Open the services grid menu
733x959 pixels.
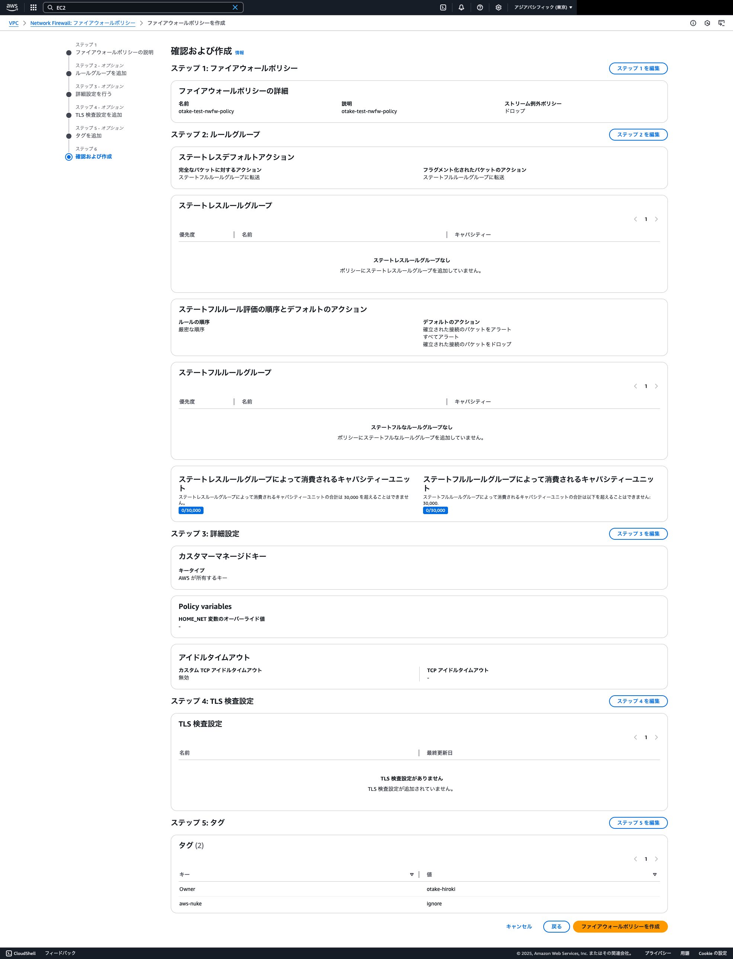click(x=33, y=7)
